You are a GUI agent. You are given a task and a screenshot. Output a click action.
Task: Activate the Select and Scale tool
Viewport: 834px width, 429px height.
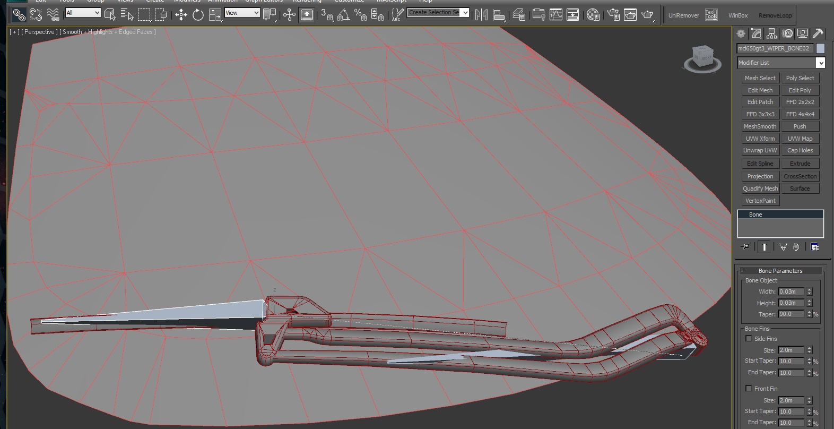[x=215, y=14]
